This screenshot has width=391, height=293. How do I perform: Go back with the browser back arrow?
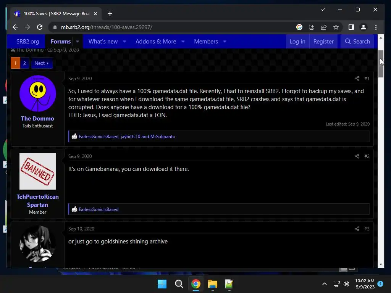15,27
